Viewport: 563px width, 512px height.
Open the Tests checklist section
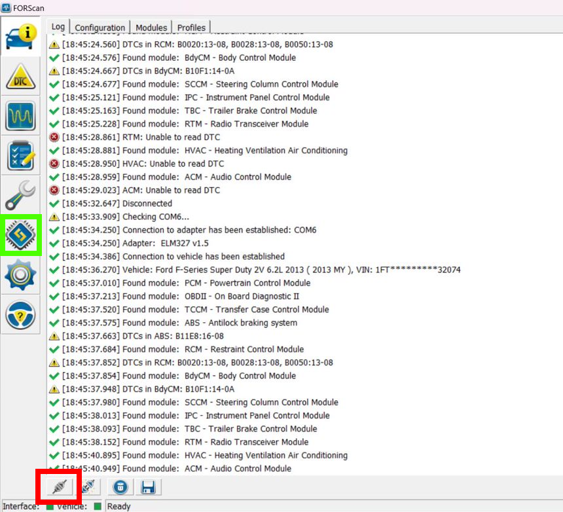(20, 156)
